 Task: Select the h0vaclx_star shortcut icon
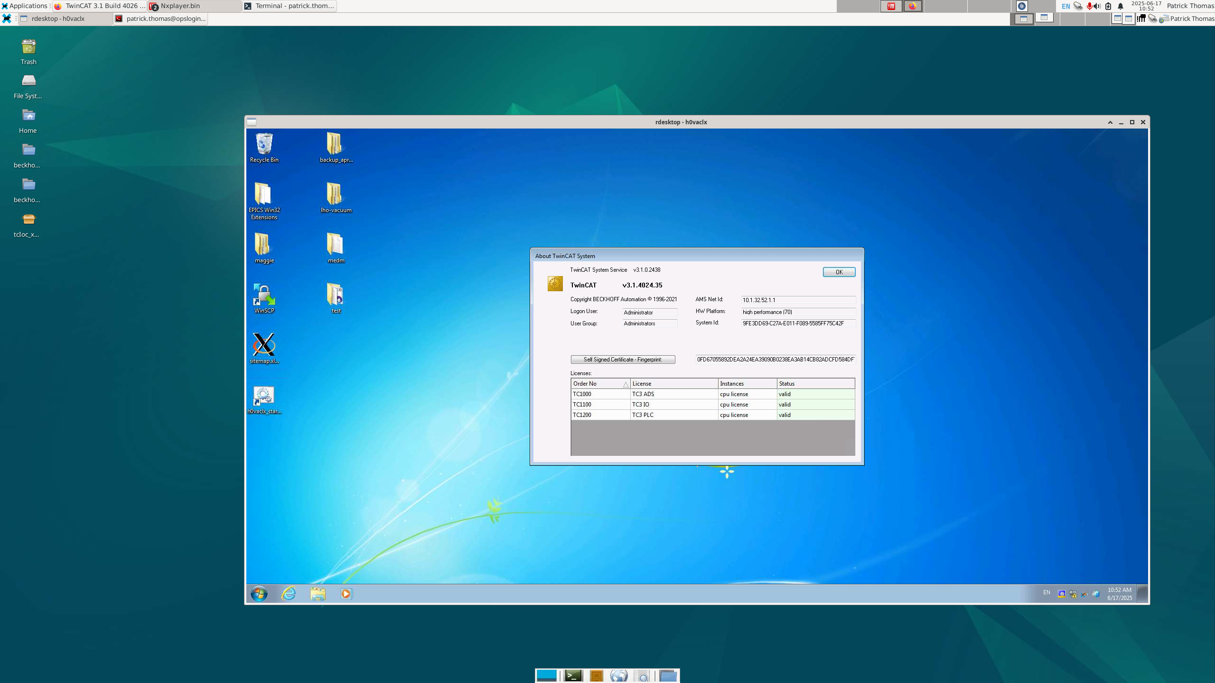264,399
